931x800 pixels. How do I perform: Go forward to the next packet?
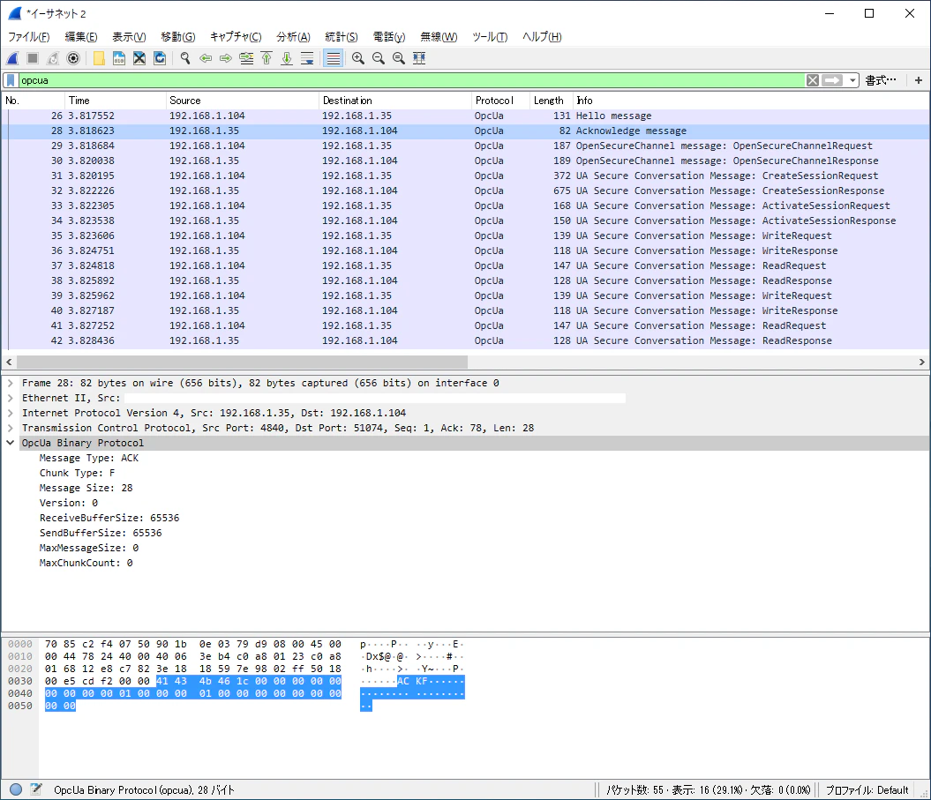pos(226,58)
